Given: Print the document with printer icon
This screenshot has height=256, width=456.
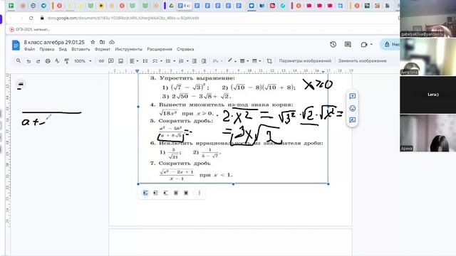Looking at the screenshot, I should 48,61.
